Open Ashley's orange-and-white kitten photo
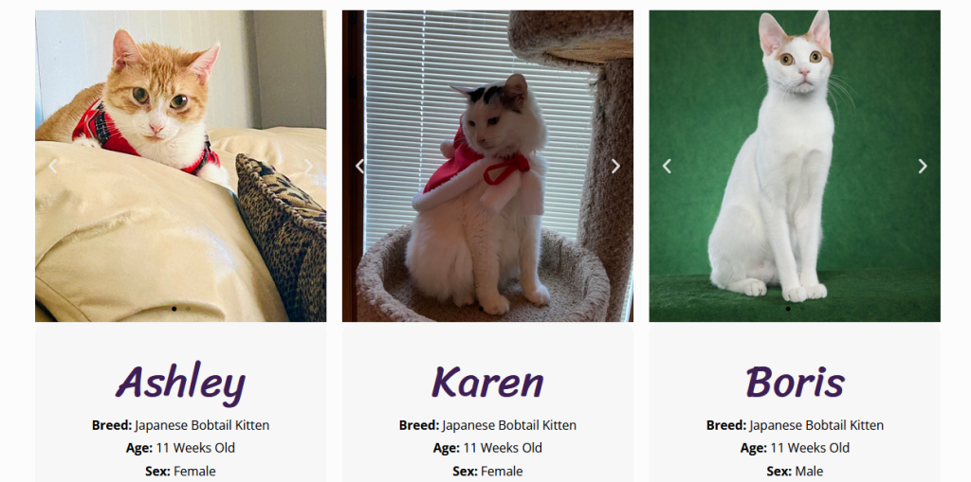This screenshot has height=482, width=971. click(181, 166)
